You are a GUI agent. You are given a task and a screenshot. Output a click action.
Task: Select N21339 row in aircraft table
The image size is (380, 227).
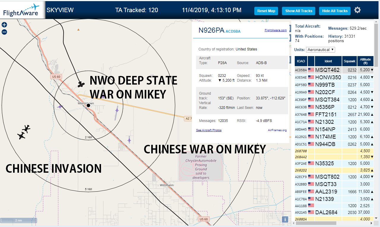click(334, 199)
